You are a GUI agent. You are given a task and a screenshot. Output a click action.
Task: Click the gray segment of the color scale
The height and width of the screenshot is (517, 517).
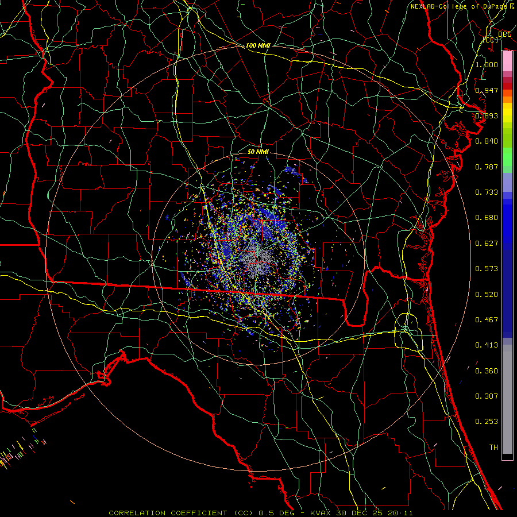point(507,399)
